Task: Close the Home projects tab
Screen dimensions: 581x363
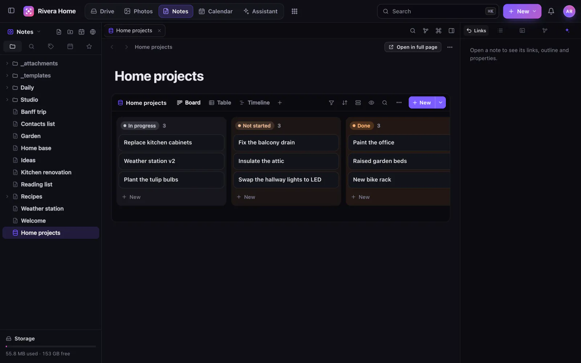Action: [159, 30]
